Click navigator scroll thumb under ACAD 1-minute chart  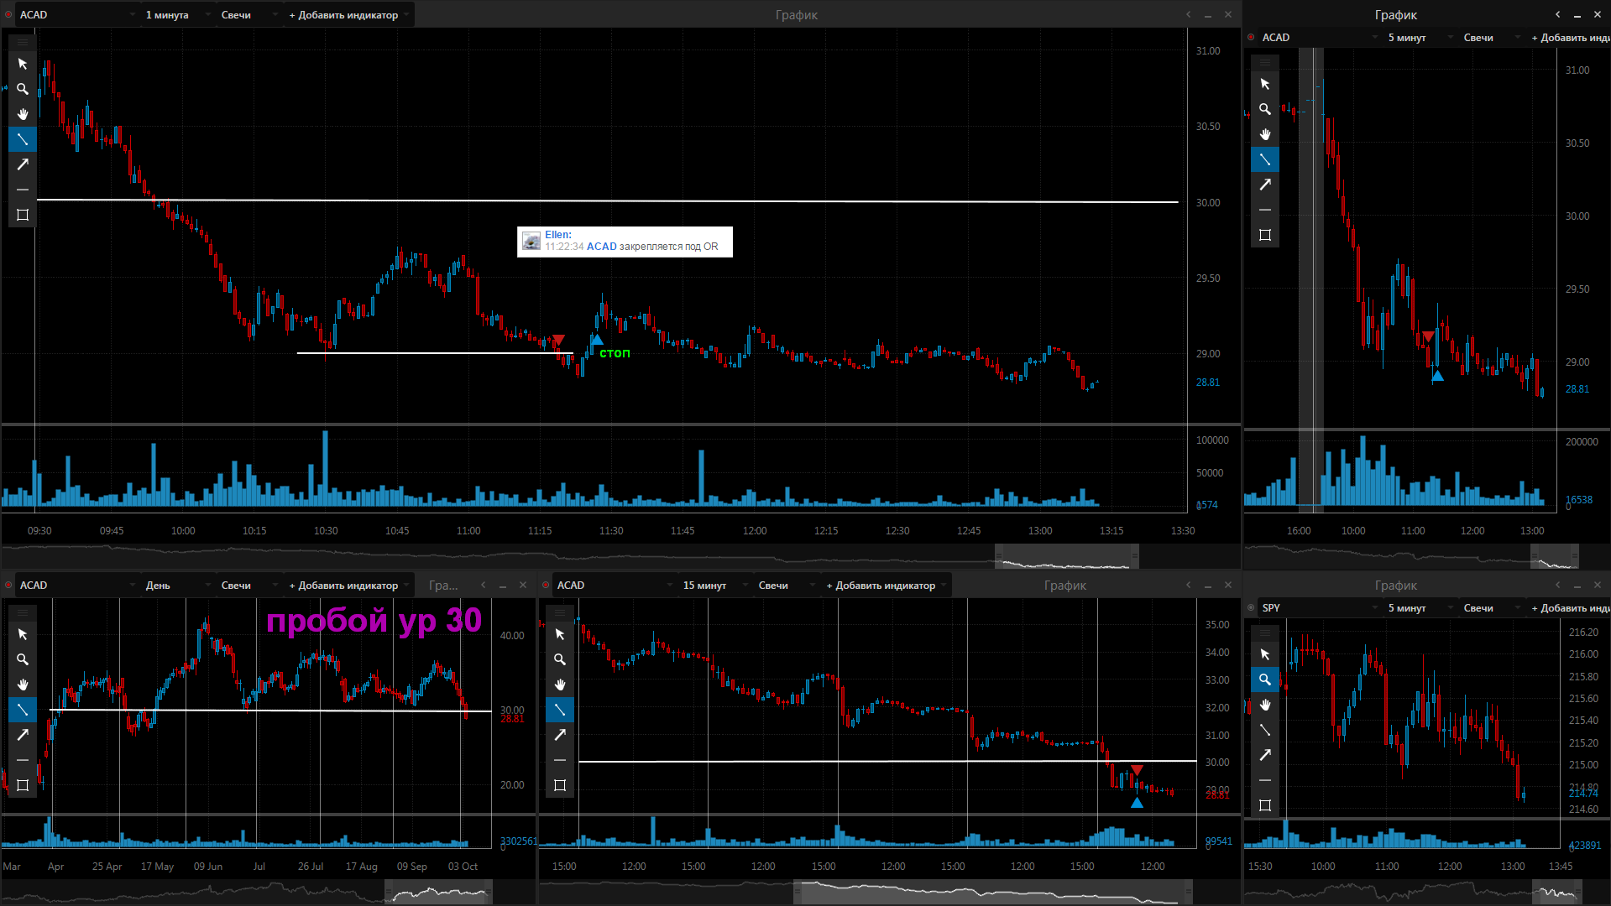point(1067,556)
